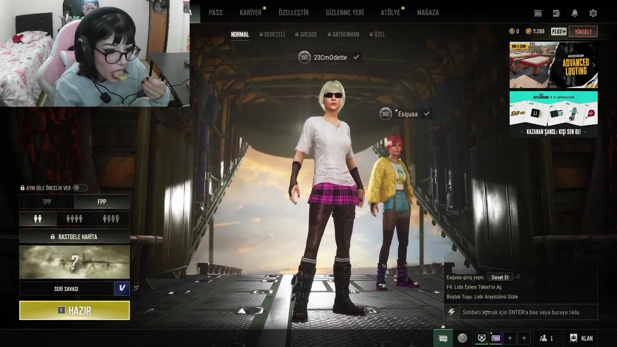The width and height of the screenshot is (617, 347).
Task: Click Boşluk Tuşu: Lobi Arayüzünü Gizle hint
Action: pos(482,297)
